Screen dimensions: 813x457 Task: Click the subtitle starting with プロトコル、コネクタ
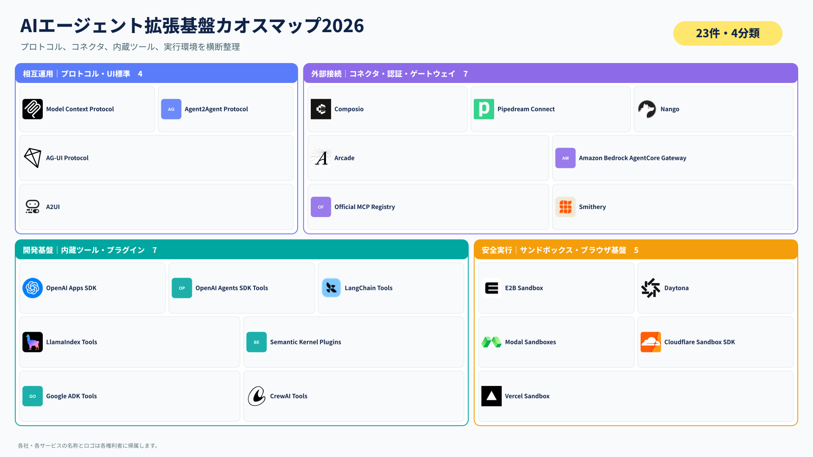click(x=130, y=47)
